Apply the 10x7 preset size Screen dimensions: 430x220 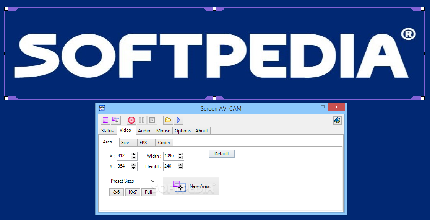(x=133, y=192)
